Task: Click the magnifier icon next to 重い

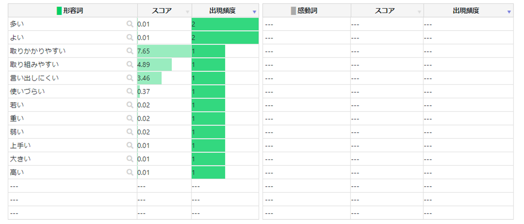Action: coord(130,118)
